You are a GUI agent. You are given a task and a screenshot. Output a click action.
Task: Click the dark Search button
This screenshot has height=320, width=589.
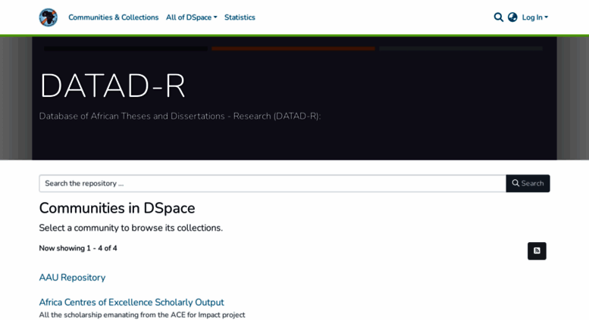[528, 183]
